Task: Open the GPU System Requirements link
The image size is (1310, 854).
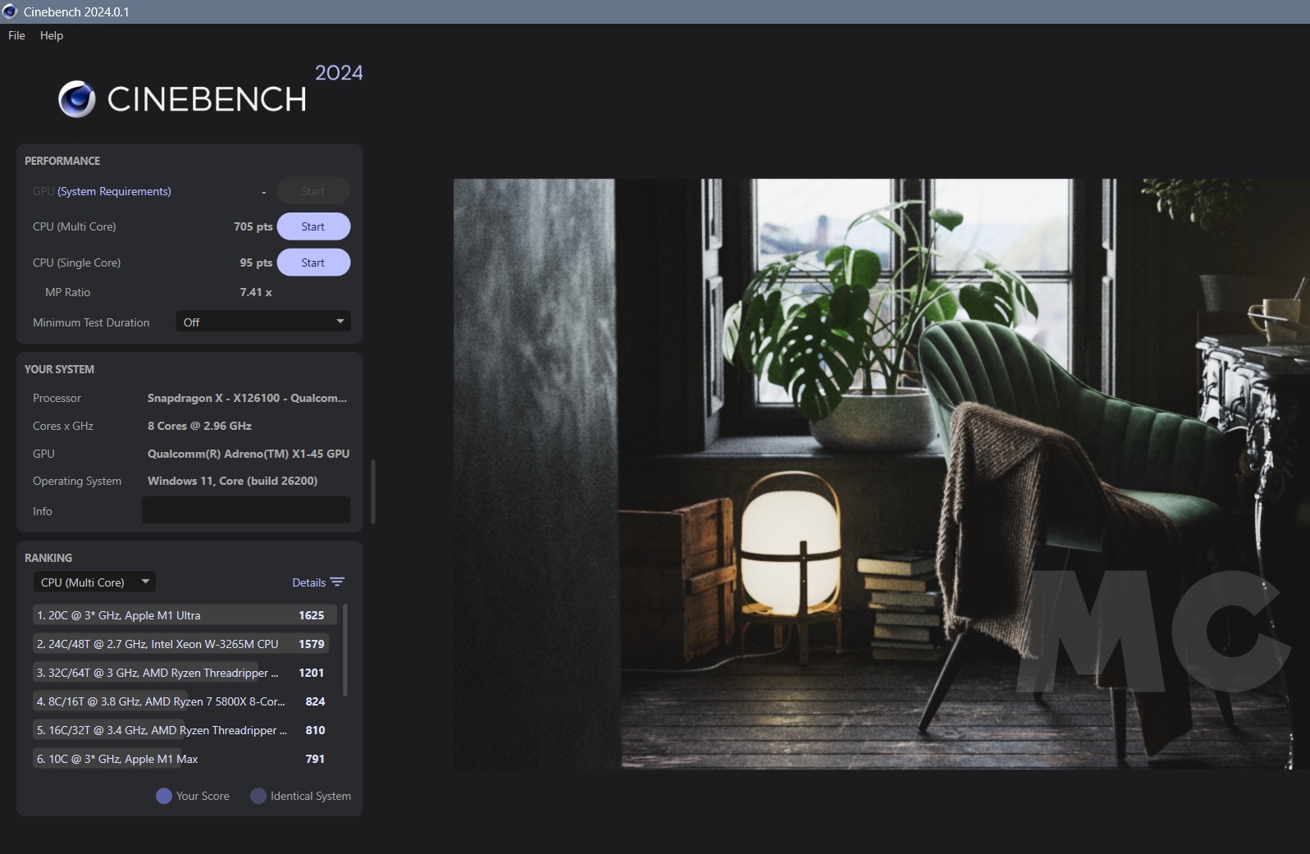Action: click(x=114, y=191)
